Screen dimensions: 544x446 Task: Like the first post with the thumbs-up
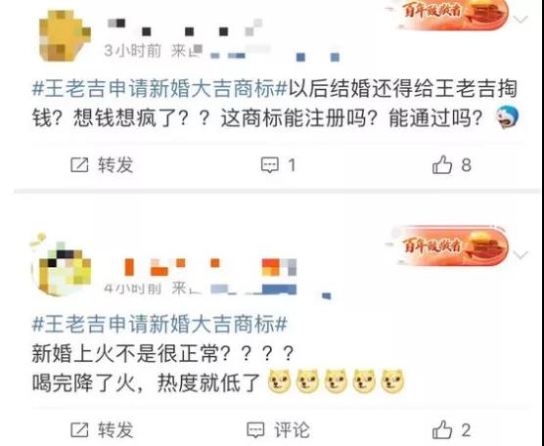[x=442, y=164]
